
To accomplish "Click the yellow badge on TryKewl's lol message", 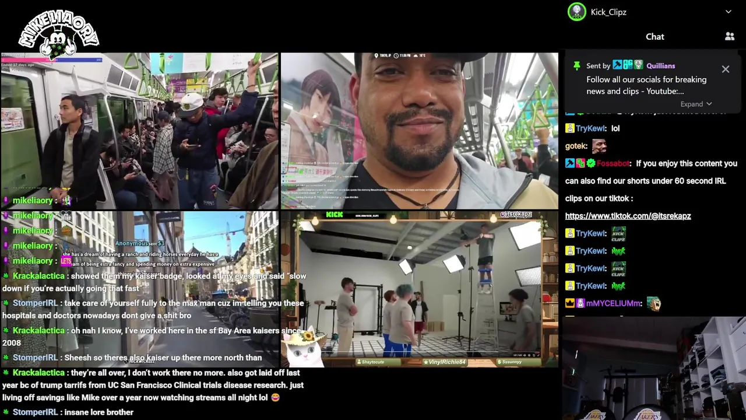I will [x=570, y=128].
